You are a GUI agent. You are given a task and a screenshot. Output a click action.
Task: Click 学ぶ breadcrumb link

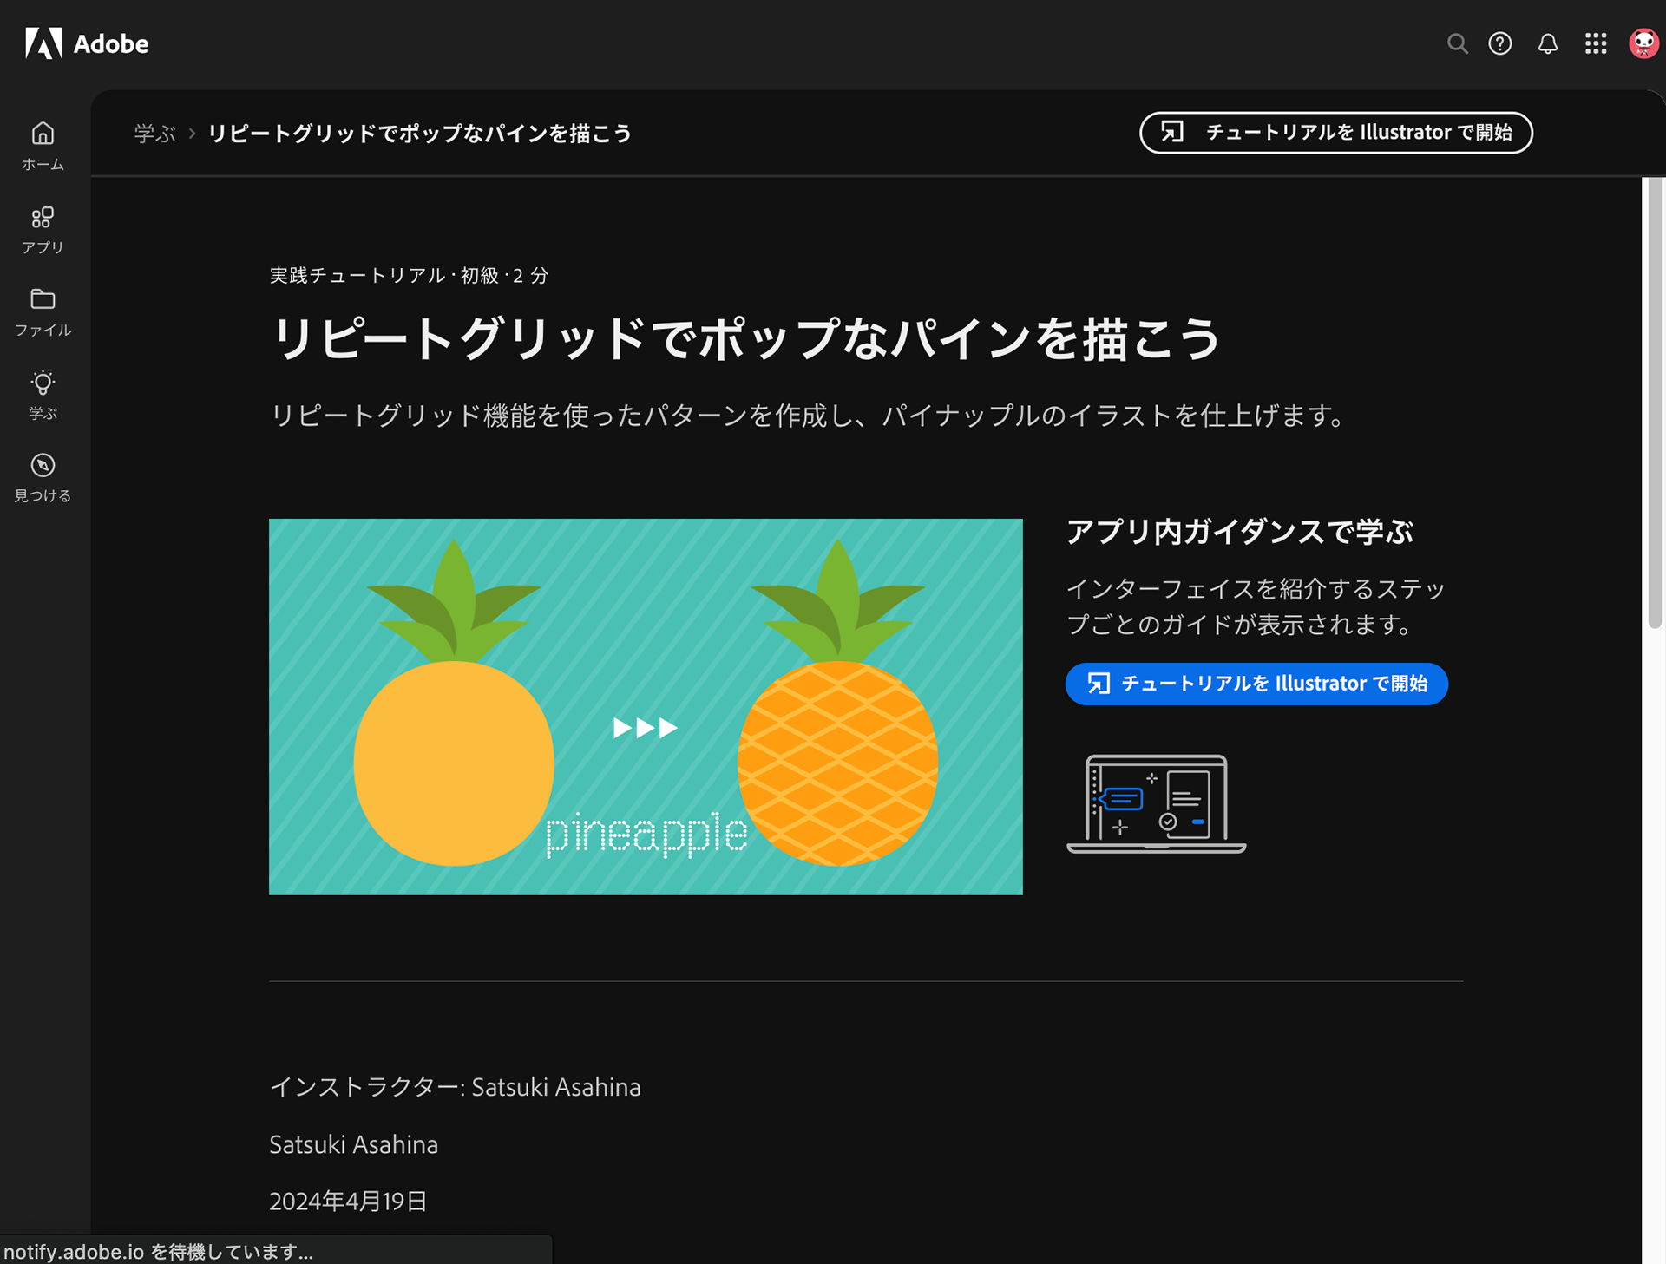click(154, 134)
